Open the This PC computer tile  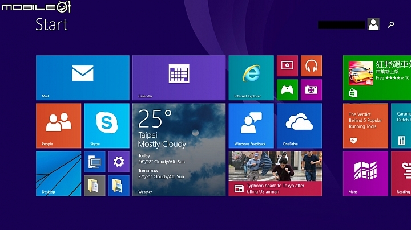click(95, 162)
